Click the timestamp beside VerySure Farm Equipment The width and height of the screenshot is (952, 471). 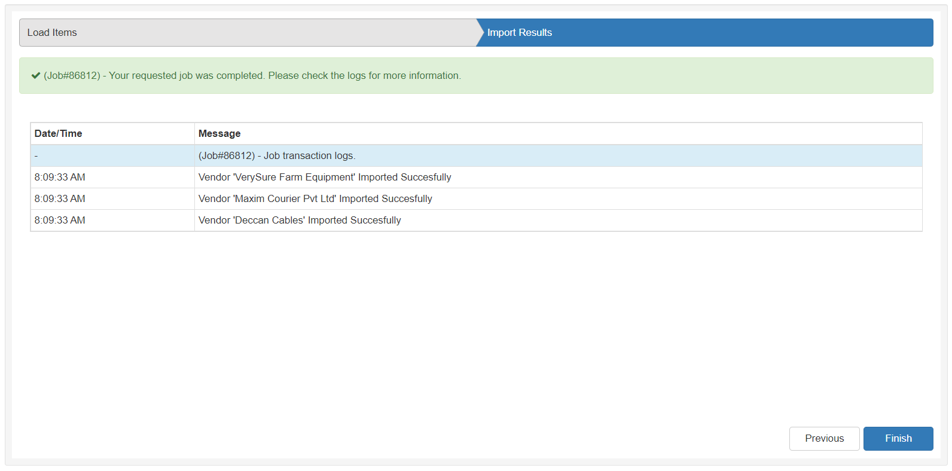(x=60, y=178)
